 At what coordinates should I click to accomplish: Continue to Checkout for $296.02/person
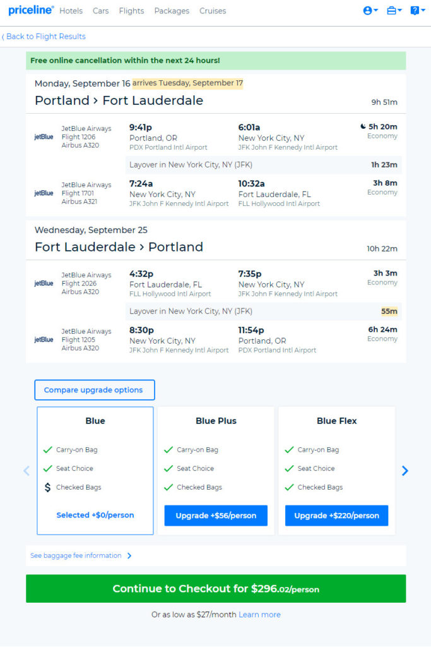tap(216, 588)
